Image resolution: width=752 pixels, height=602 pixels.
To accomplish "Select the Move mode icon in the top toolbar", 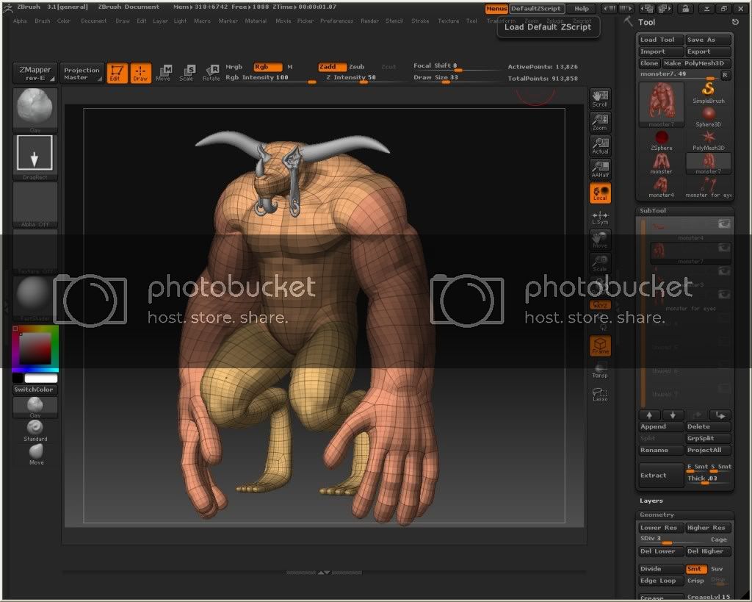I will click(x=164, y=73).
